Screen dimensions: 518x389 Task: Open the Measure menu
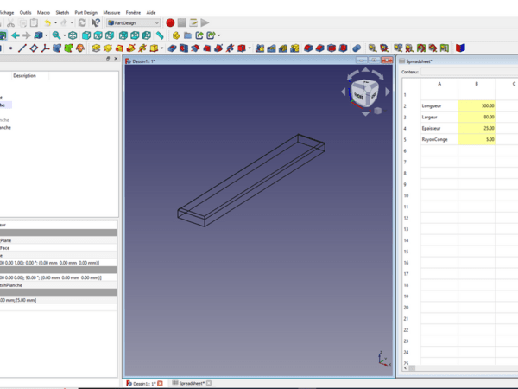click(x=111, y=13)
